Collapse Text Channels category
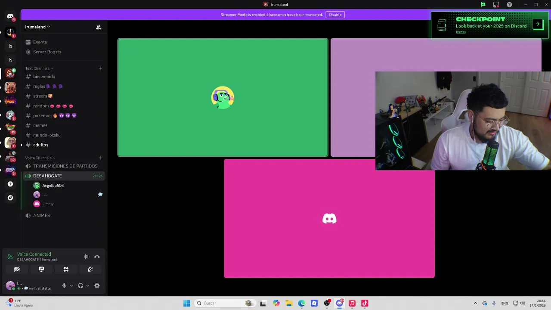This screenshot has width=551, height=310. click(39, 68)
